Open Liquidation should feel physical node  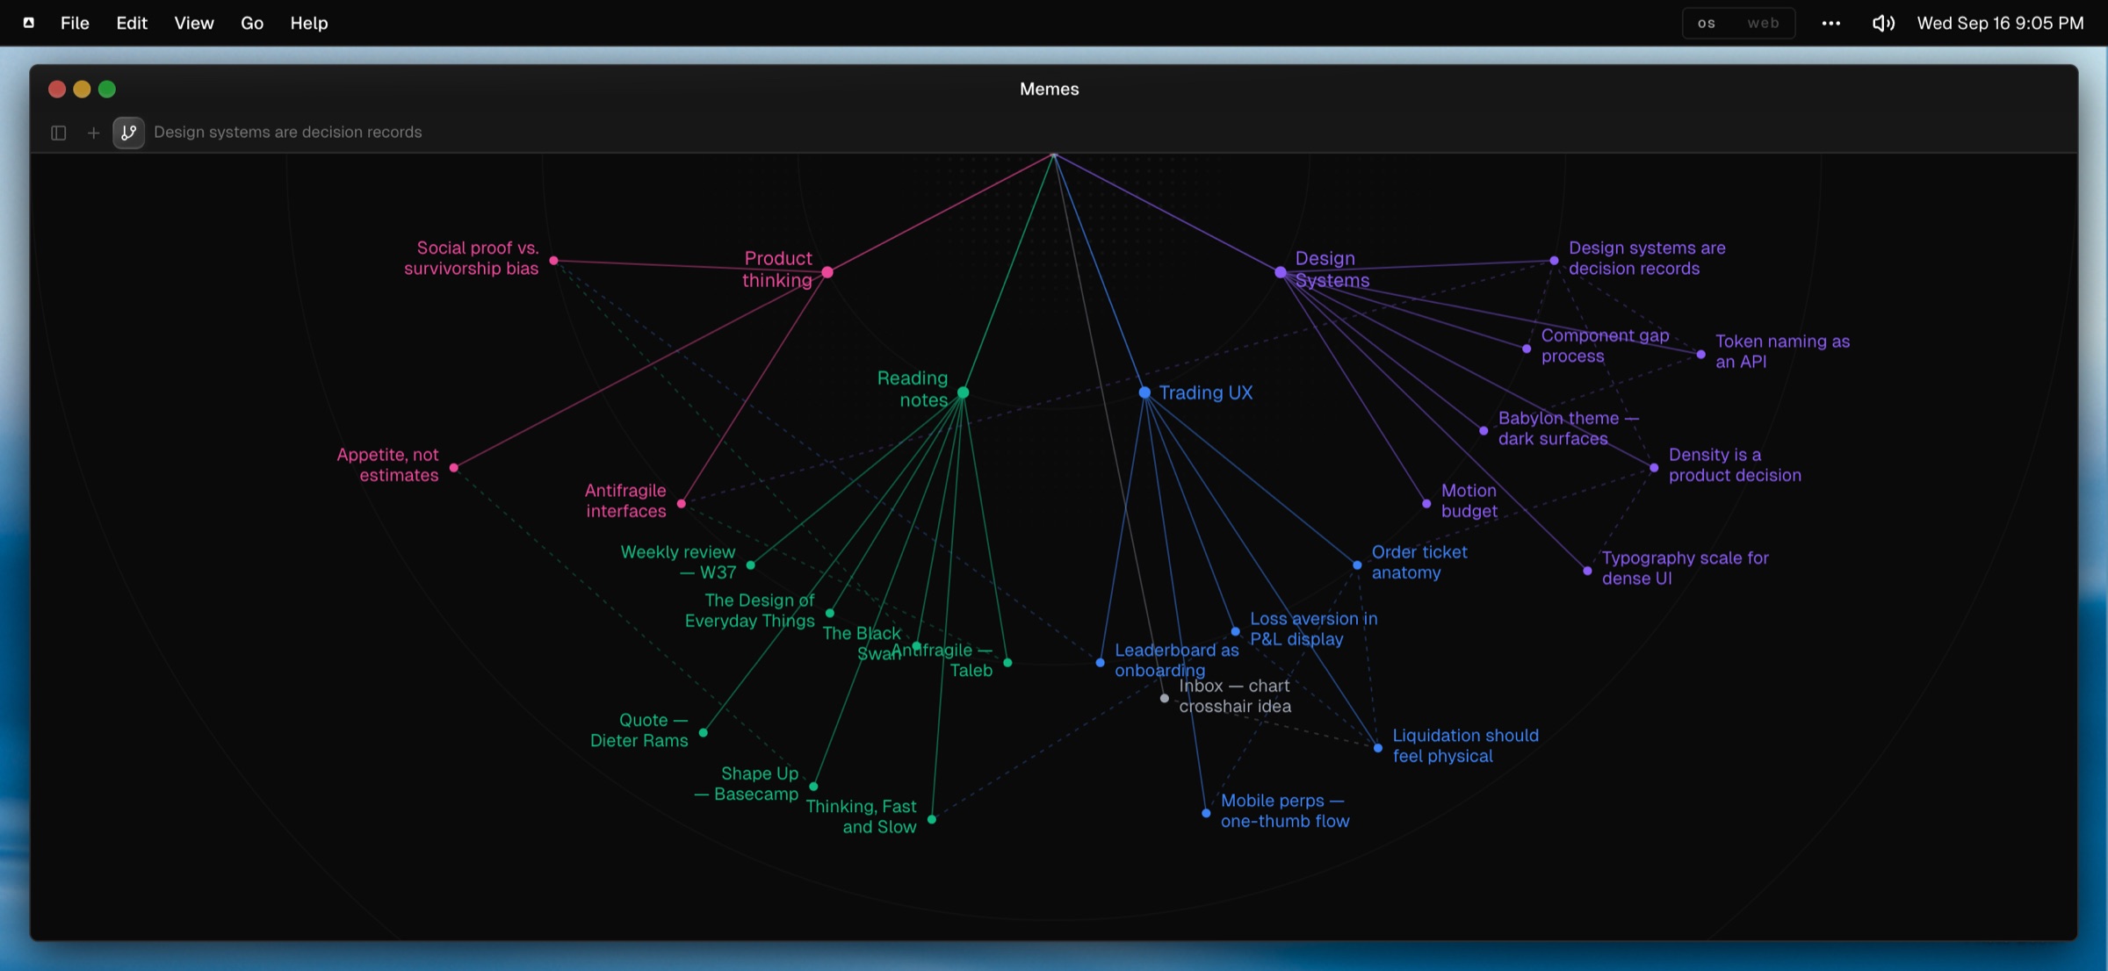[x=1378, y=748]
